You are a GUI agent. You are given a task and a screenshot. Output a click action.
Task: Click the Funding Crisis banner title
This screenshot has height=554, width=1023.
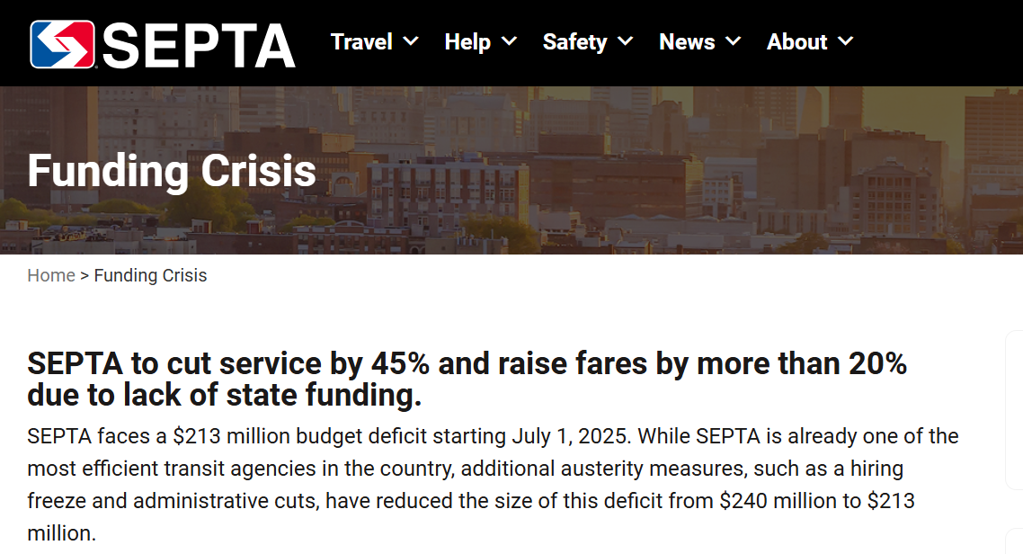(x=172, y=171)
